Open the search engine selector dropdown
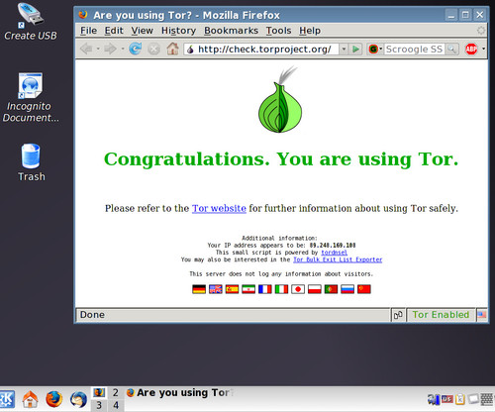The width and height of the screenshot is (495, 412). pos(381,50)
